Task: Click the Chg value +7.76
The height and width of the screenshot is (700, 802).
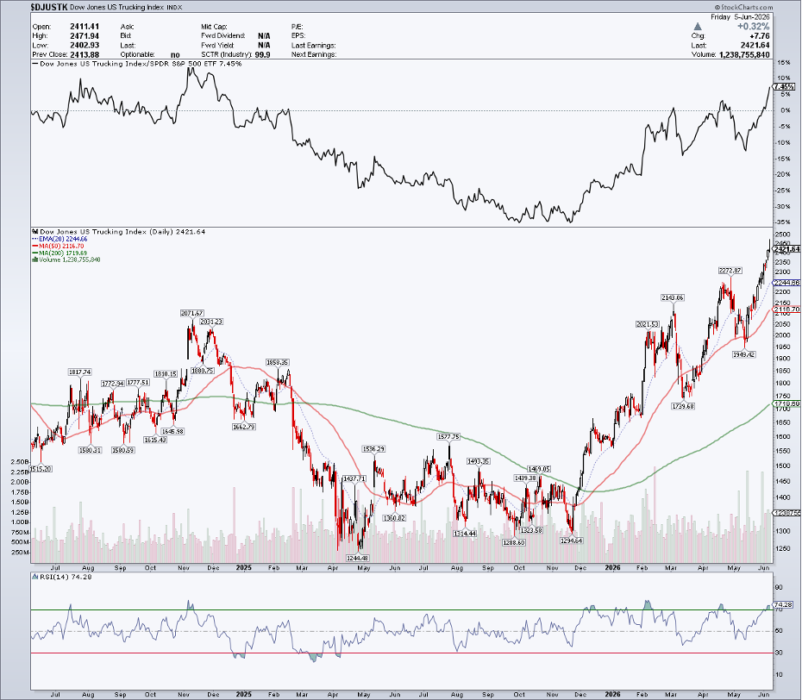Action: (760, 36)
